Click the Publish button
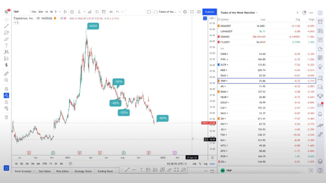Image resolution: width=326 pixels, height=183 pixels. click(209, 12)
